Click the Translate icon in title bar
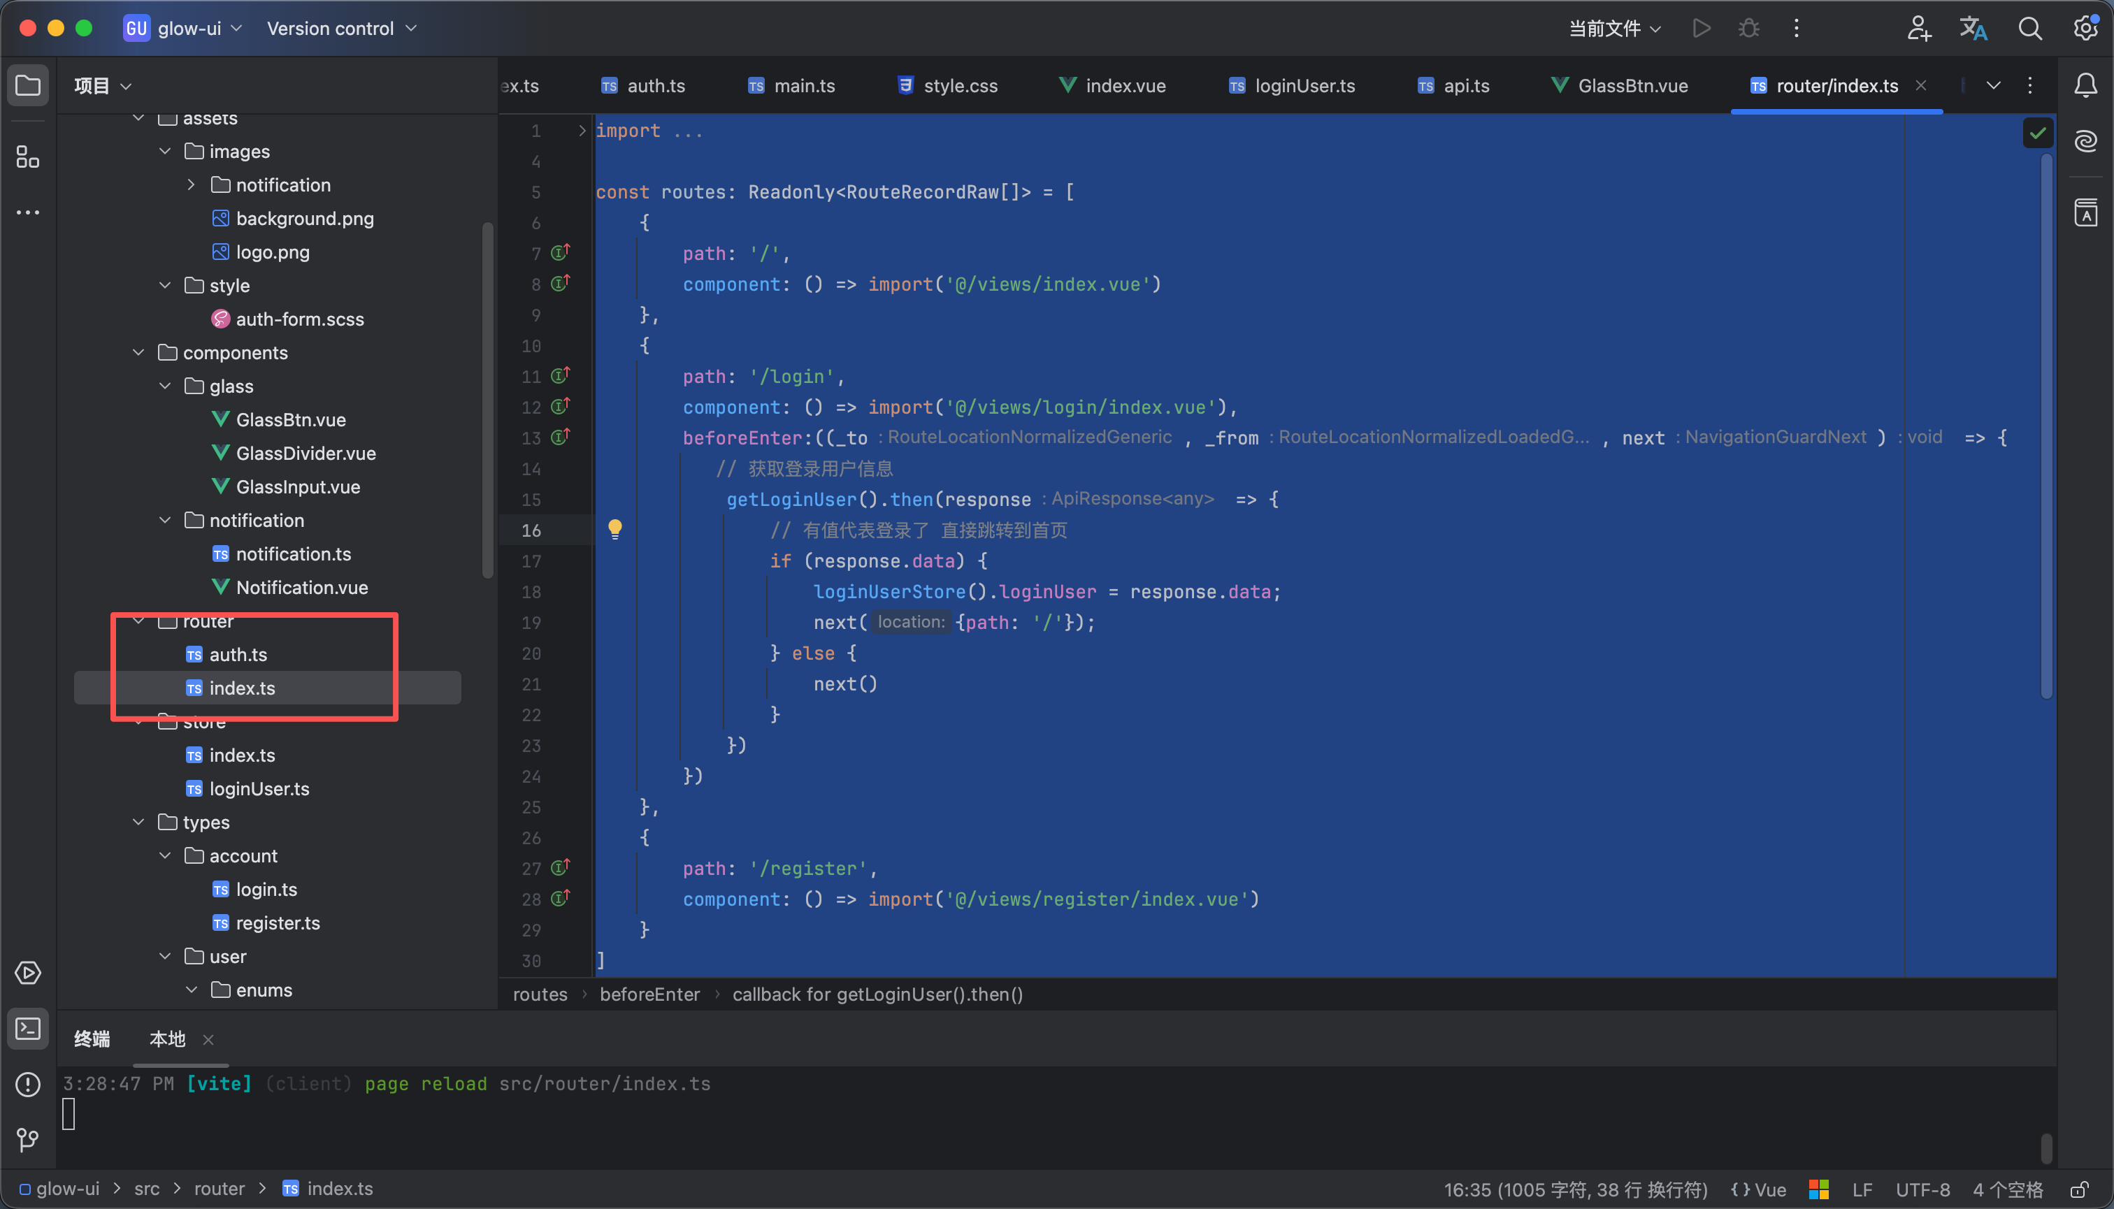The width and height of the screenshot is (2114, 1209). [x=1973, y=28]
